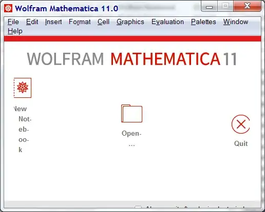265x212 pixels.
Task: Click the Open... text label
Action: tap(131, 138)
